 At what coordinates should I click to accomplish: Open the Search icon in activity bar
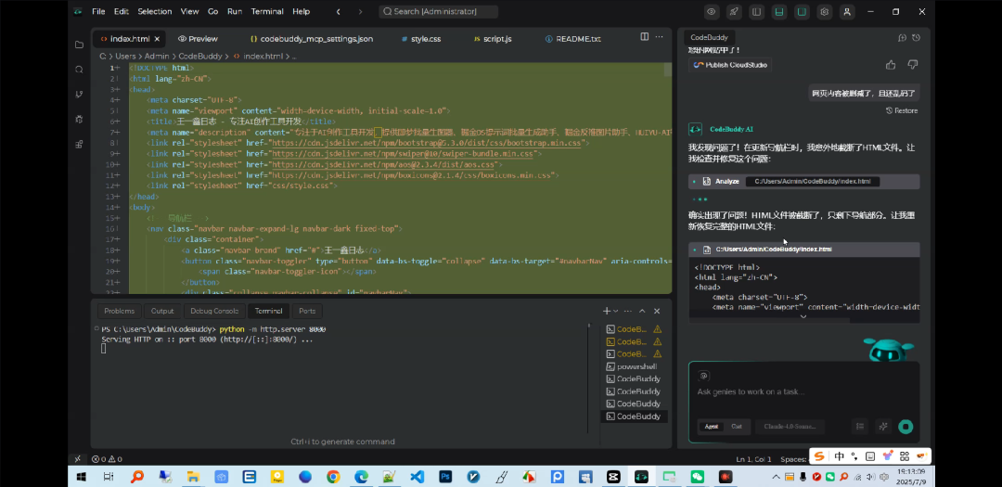(79, 70)
